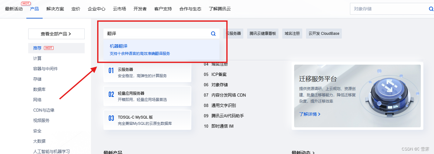Open the 合作与生态 menu item

190,9
